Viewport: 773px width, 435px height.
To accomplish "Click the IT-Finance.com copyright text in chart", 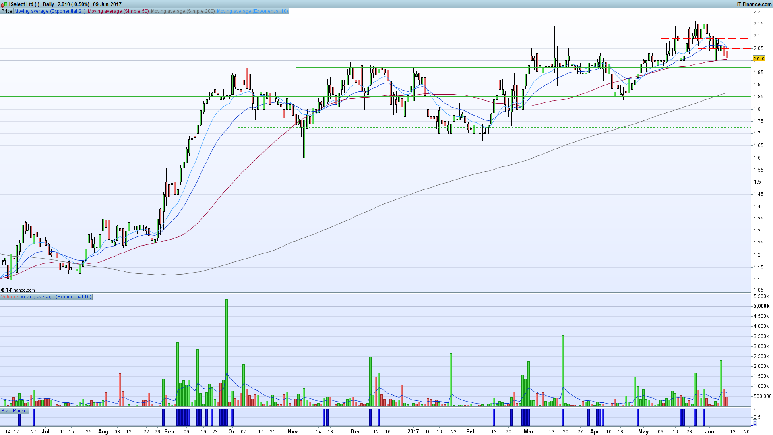I will click(18, 290).
